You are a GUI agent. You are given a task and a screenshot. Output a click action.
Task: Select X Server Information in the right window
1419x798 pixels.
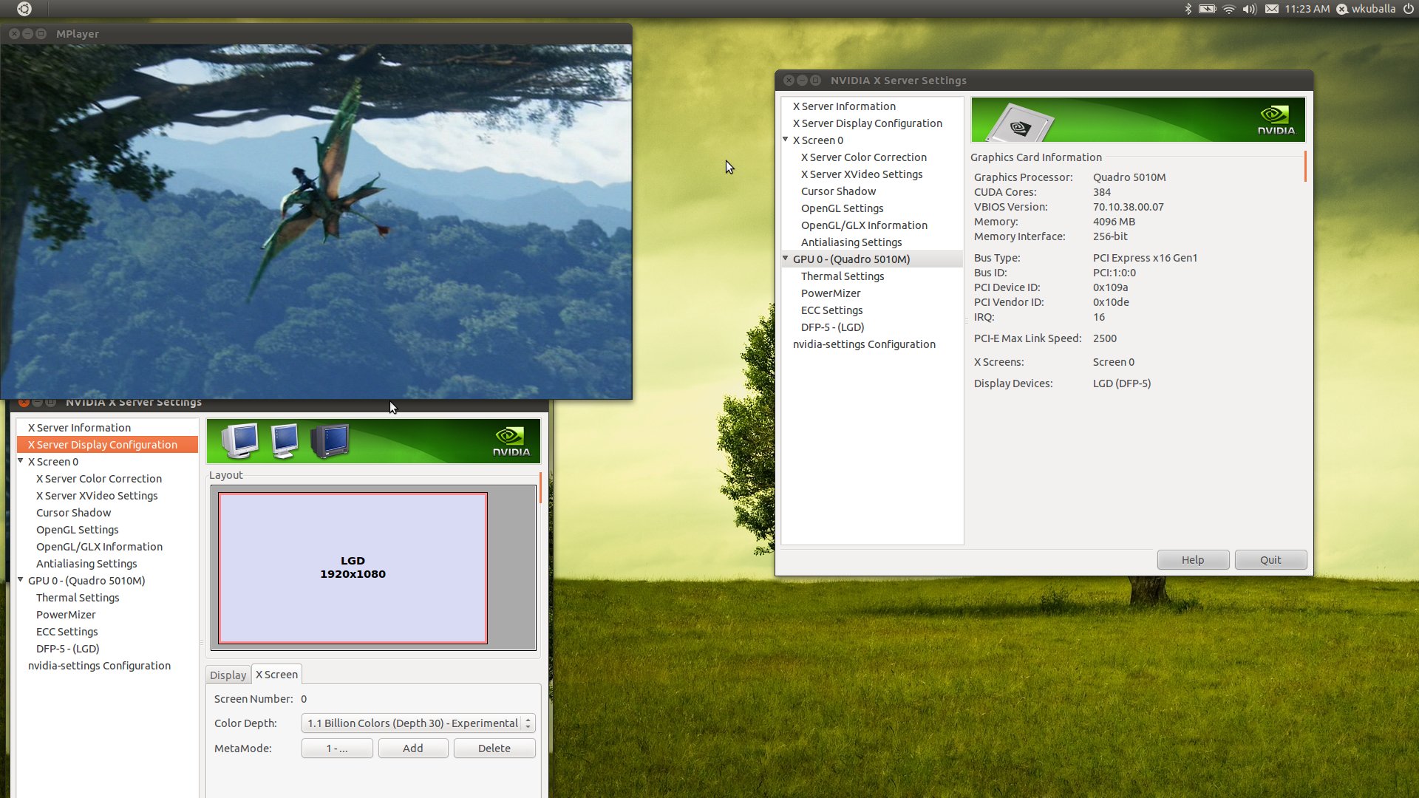tap(844, 106)
